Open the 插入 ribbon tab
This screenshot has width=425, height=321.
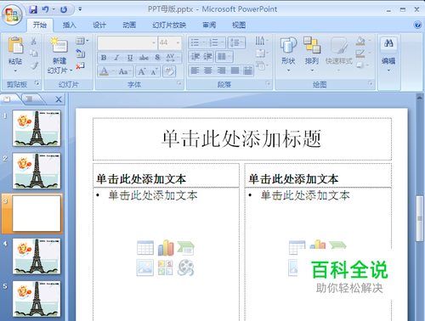70,25
